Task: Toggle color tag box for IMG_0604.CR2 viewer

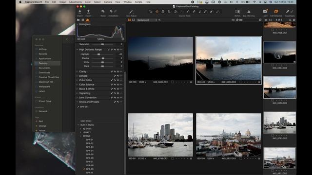Action: [x=173, y=82]
